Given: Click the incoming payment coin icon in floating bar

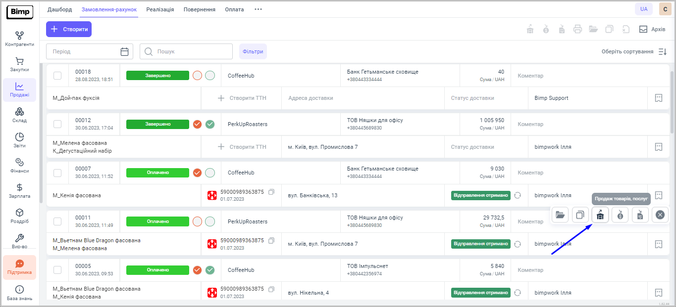Looking at the screenshot, I should pos(620,215).
